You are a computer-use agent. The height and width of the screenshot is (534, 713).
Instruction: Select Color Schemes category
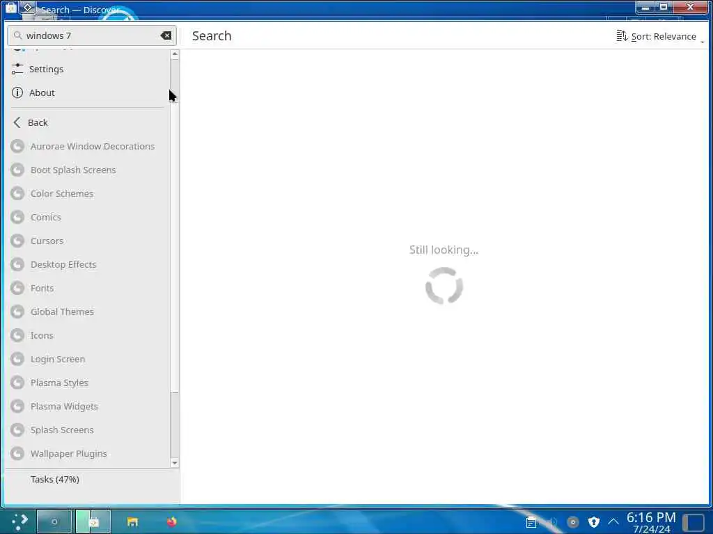86,193
